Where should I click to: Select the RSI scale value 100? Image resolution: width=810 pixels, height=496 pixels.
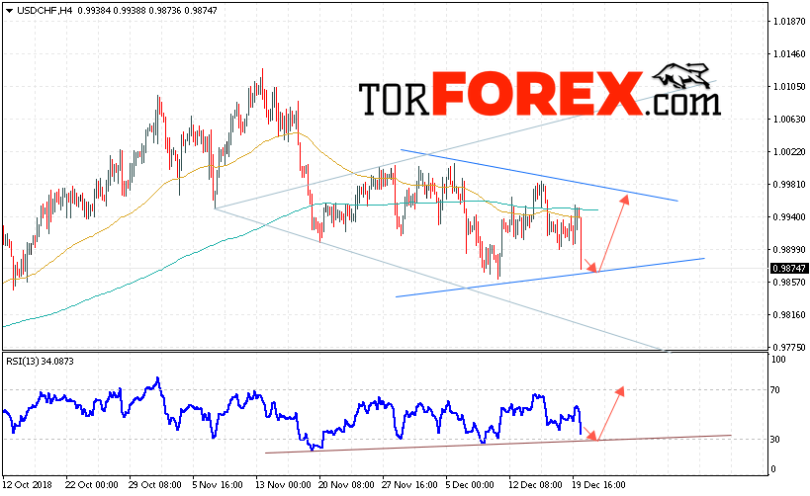pyautogui.click(x=778, y=360)
